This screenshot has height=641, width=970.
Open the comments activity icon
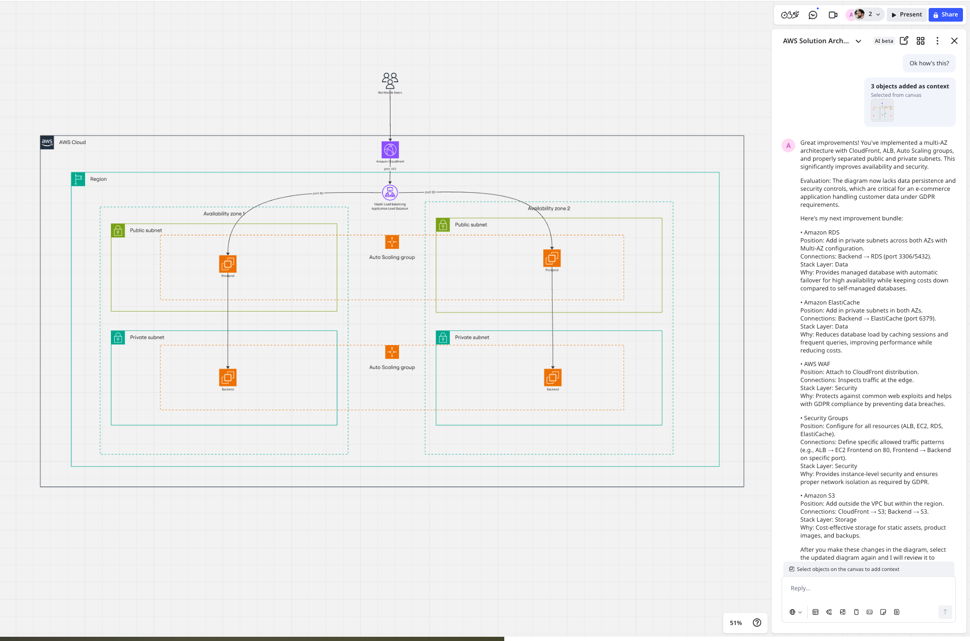point(813,15)
